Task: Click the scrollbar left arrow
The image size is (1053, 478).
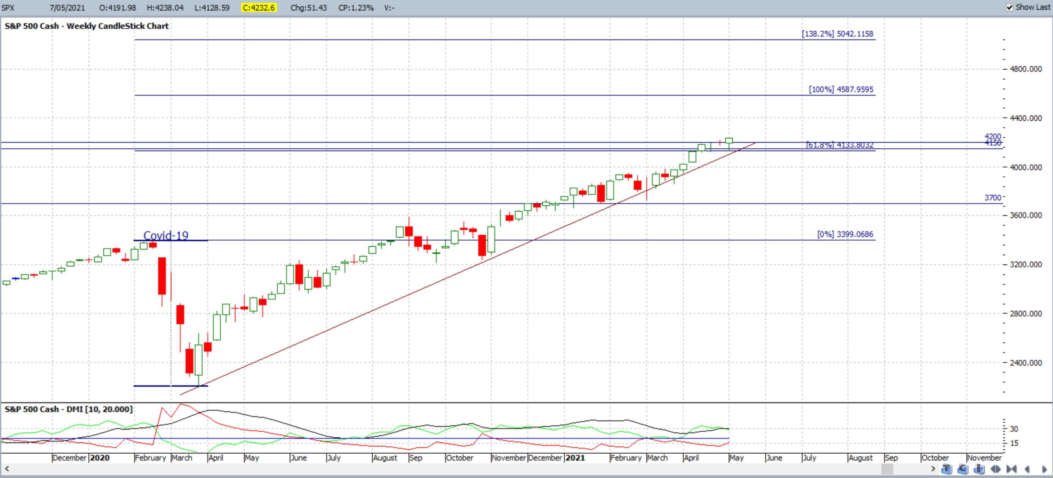Action: pos(7,469)
